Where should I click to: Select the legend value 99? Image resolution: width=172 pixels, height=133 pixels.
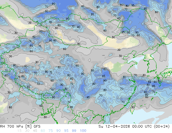(x=74, y=131)
